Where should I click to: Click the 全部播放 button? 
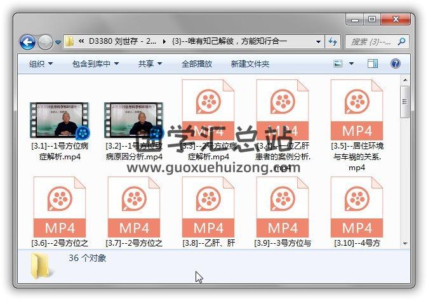[x=197, y=64]
